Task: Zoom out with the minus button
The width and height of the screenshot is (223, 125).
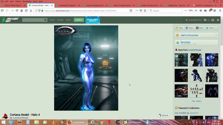Action: coord(185,11)
